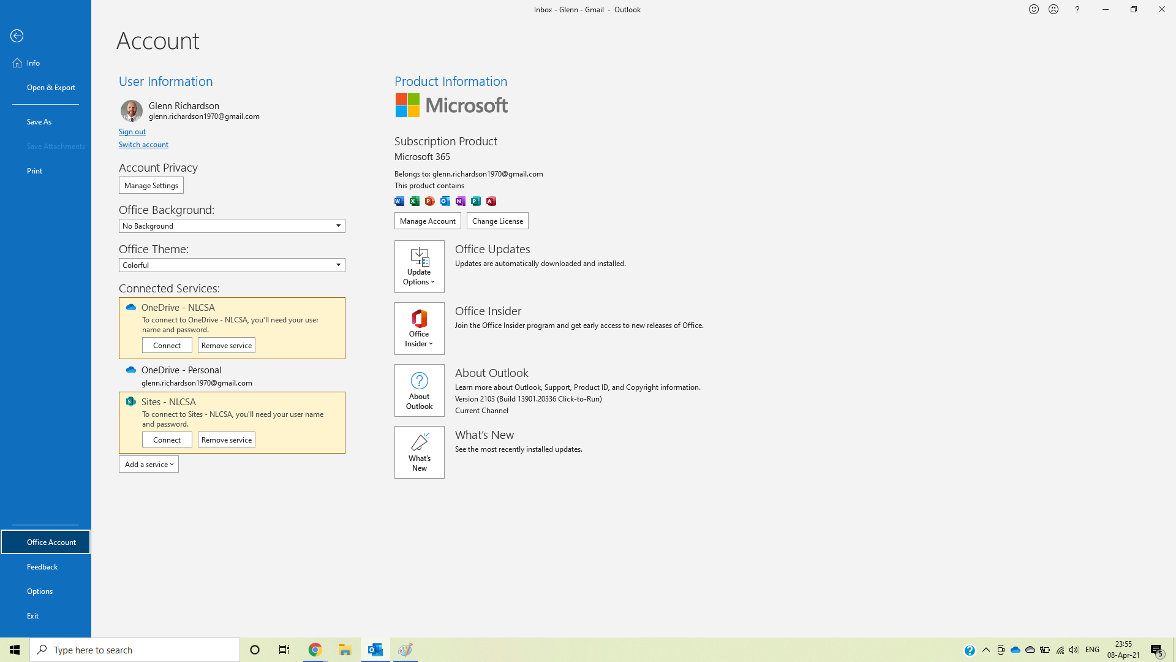Viewport: 1176px width, 662px height.
Task: Send a smile feedback icon
Action: pos(1034,9)
